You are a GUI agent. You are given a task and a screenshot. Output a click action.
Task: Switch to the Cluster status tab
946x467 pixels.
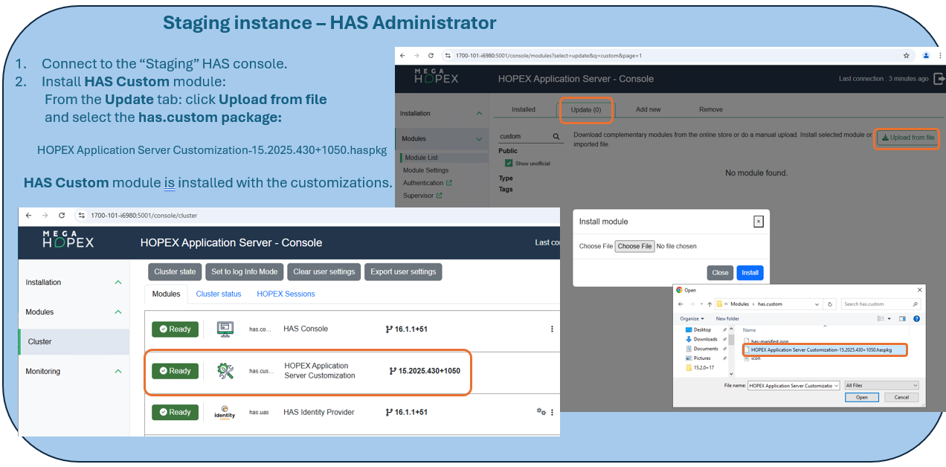pyautogui.click(x=219, y=294)
